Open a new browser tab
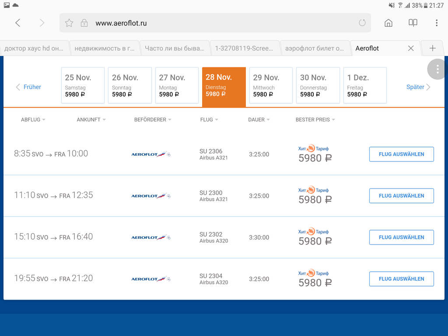The width and height of the screenshot is (448, 336). (x=433, y=48)
